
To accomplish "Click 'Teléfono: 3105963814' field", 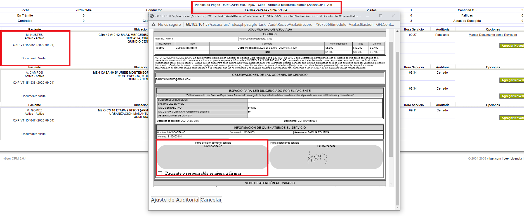I will click(193, 137).
